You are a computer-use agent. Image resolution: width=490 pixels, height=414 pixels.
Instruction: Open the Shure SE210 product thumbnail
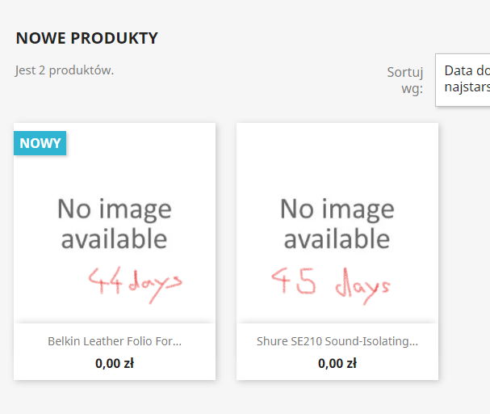337,222
